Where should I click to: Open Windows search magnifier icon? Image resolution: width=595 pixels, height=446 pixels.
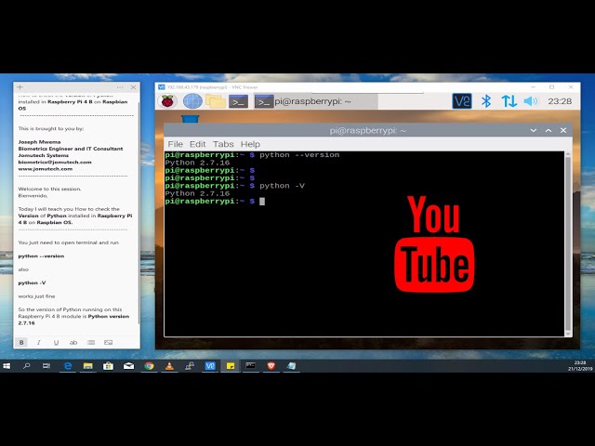click(27, 366)
